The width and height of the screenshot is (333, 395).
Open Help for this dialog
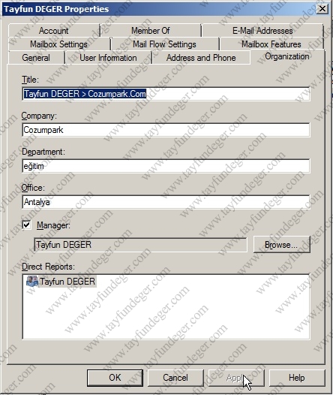(297, 378)
